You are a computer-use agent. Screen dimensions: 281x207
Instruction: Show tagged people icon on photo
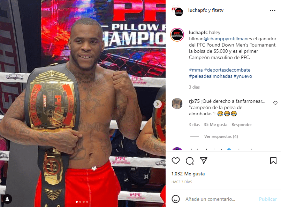(7, 199)
